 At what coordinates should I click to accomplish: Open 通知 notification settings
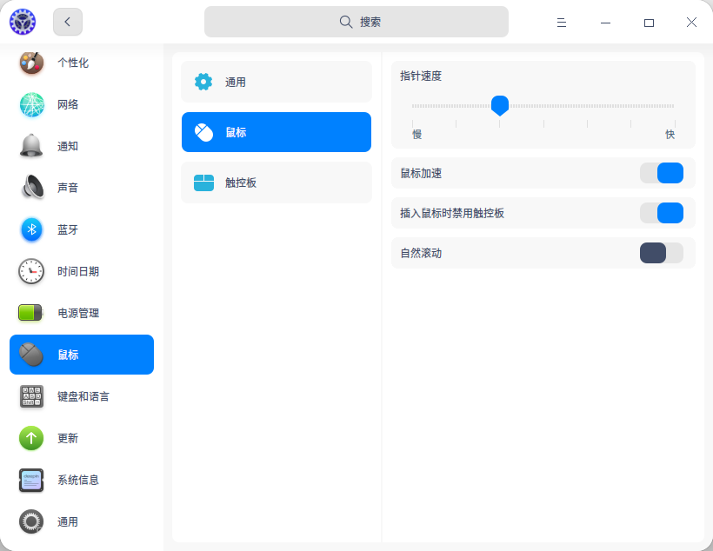click(x=82, y=146)
